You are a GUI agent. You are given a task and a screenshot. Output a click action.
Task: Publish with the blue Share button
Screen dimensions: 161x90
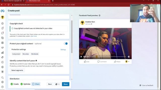[x=66, y=84]
